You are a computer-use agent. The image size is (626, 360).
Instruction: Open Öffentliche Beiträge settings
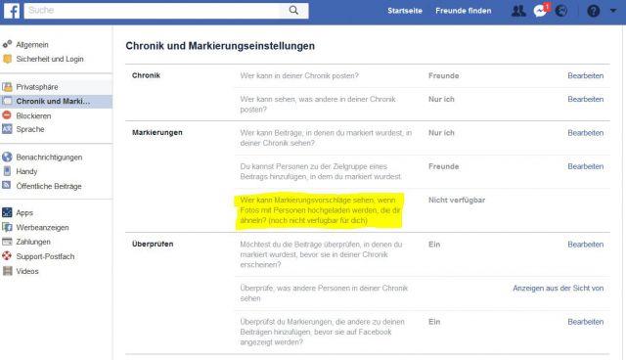point(49,186)
